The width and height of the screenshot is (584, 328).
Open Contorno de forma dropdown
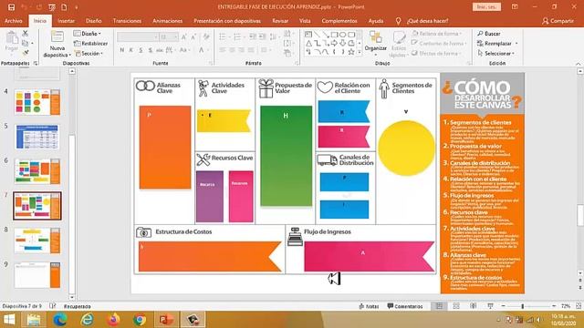coord(439,44)
